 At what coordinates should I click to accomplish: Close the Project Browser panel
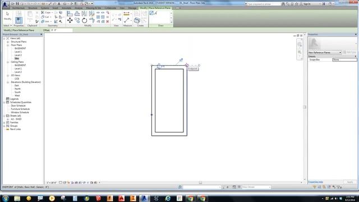coord(42,34)
